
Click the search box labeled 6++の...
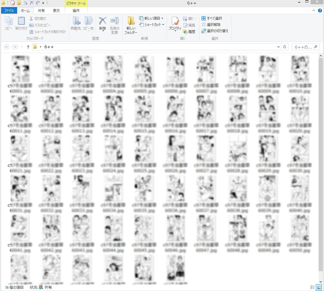pos(305,47)
